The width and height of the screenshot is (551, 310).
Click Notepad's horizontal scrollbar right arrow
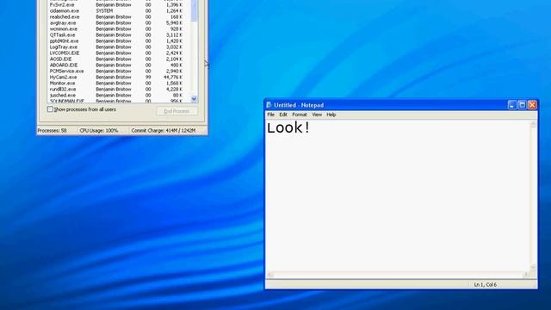(526, 275)
